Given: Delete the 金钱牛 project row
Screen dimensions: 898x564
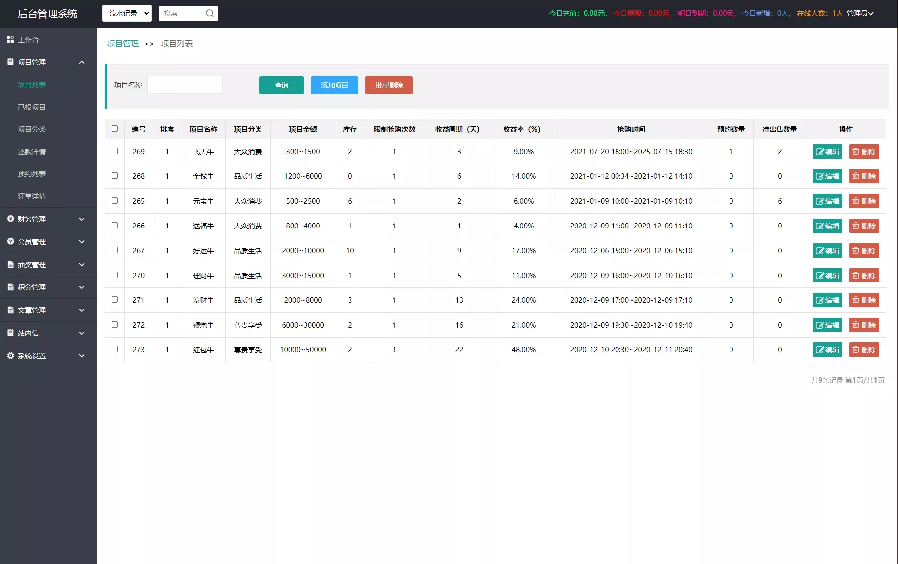Looking at the screenshot, I should click(864, 176).
